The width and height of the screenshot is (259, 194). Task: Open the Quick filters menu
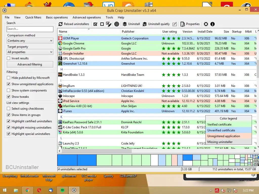click(x=33, y=17)
